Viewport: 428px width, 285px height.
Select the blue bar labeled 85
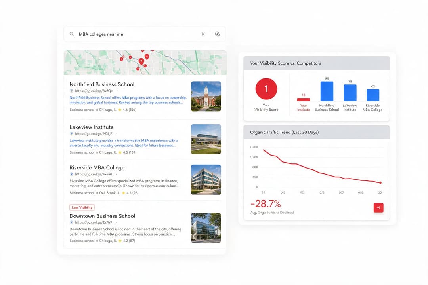[327, 91]
